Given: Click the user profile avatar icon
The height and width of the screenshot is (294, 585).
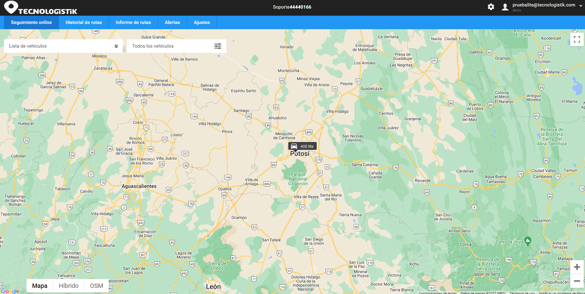Looking at the screenshot, I should click(505, 7).
